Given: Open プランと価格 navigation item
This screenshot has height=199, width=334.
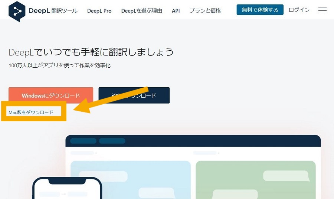Looking at the screenshot, I should (205, 11).
